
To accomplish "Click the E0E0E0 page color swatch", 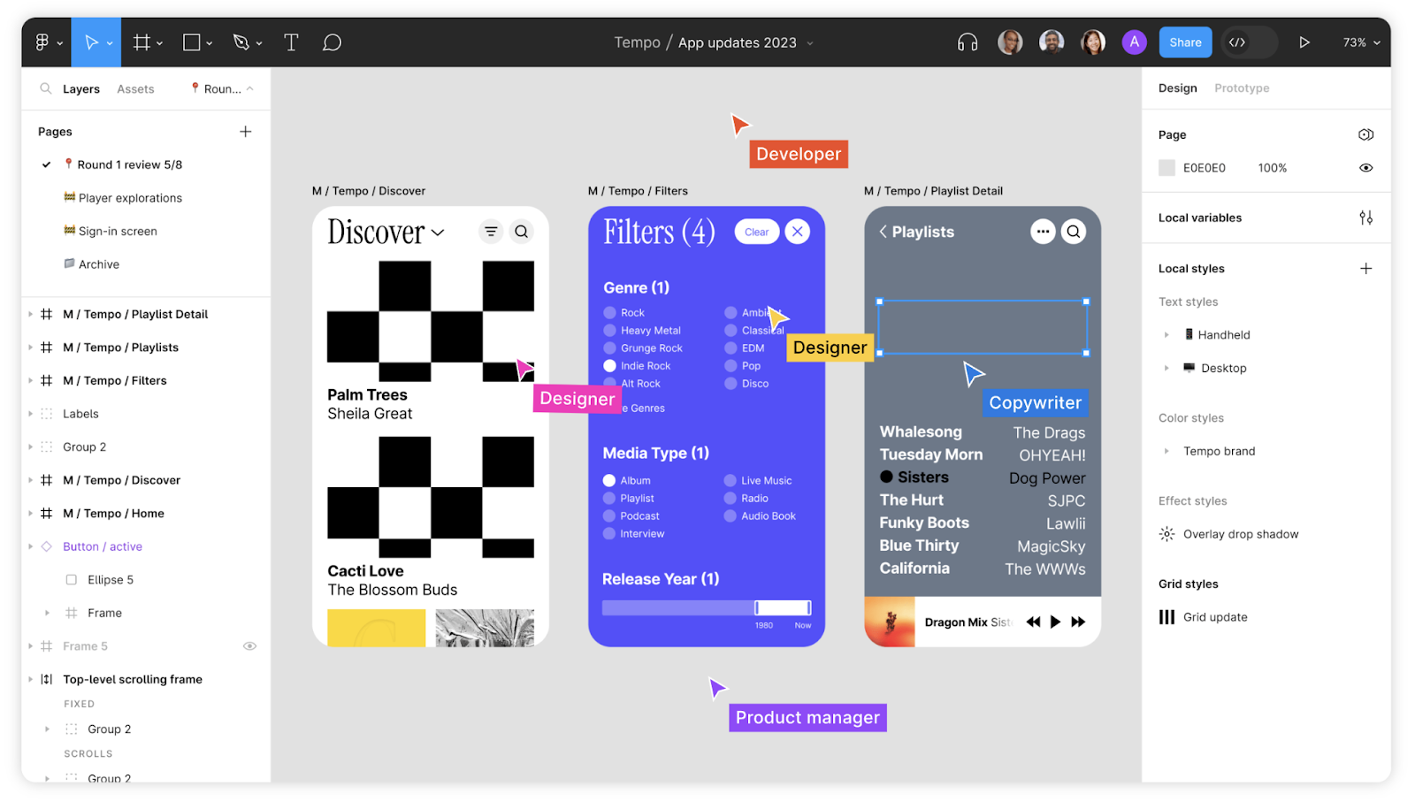I will click(x=1166, y=167).
